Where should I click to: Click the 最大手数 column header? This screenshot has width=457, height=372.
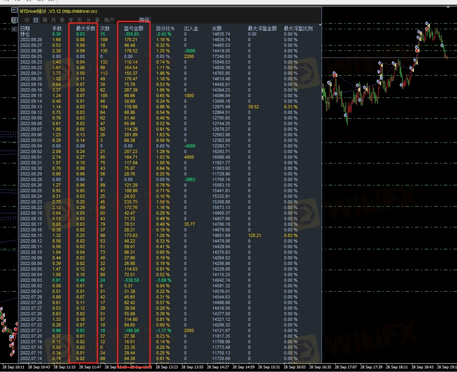point(85,28)
